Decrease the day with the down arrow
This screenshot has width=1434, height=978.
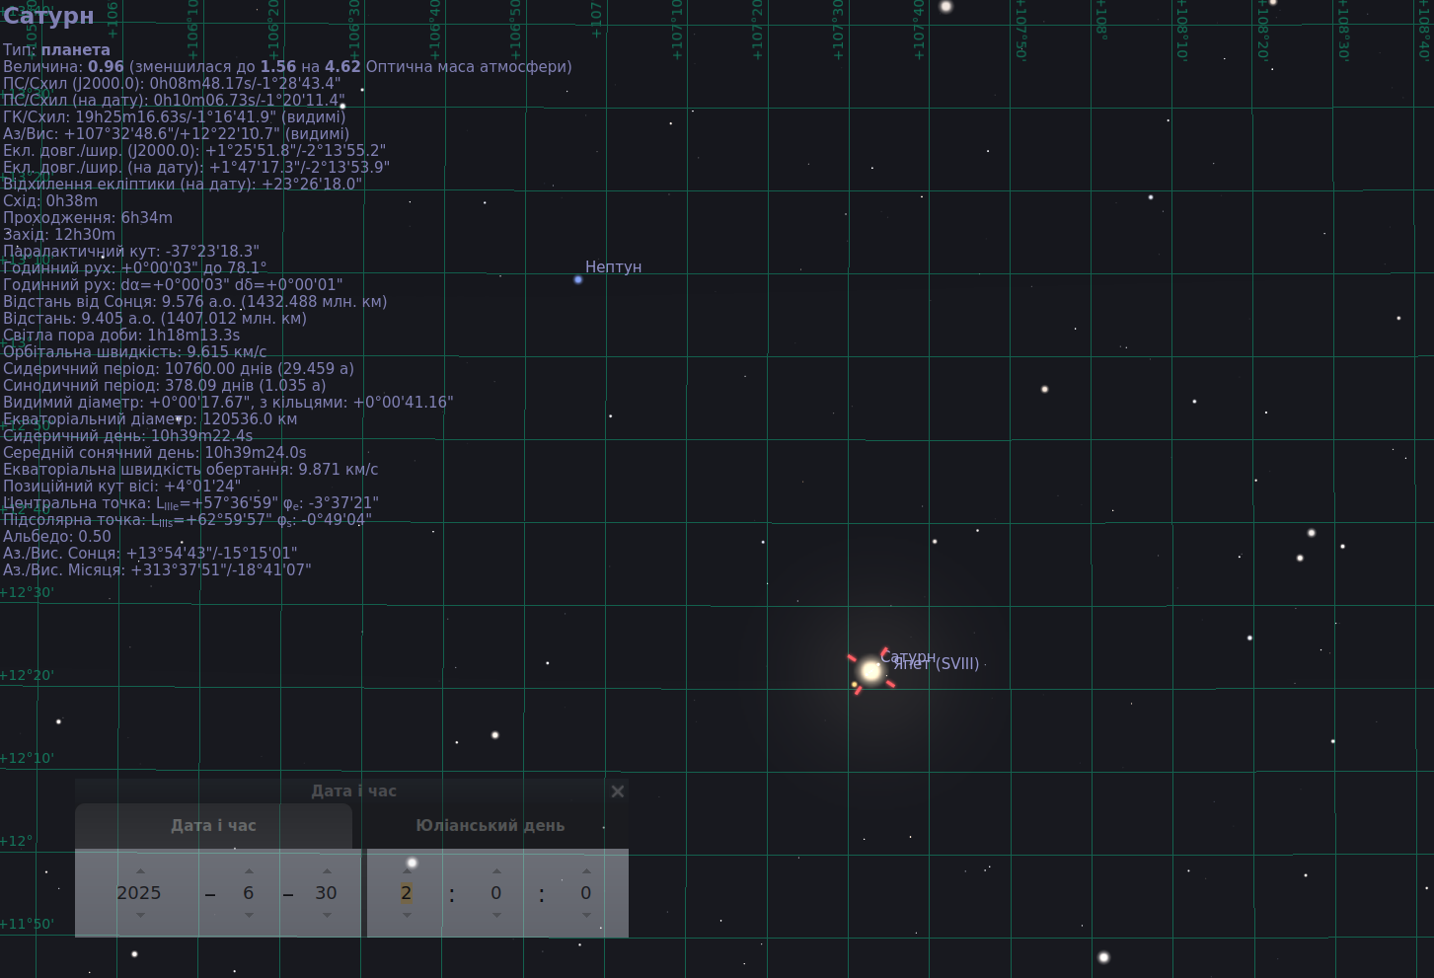[327, 915]
